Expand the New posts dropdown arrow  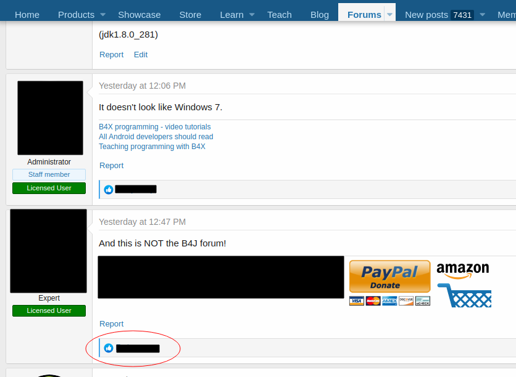coord(483,15)
